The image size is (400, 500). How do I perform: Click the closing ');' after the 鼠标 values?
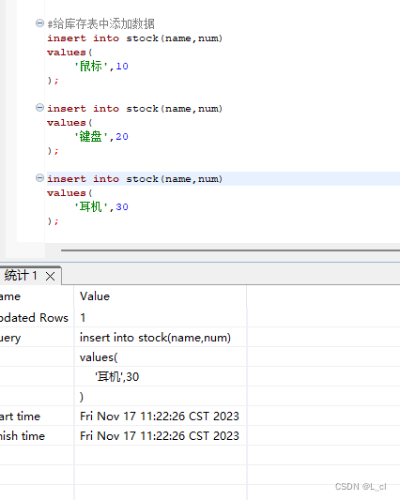(x=53, y=81)
